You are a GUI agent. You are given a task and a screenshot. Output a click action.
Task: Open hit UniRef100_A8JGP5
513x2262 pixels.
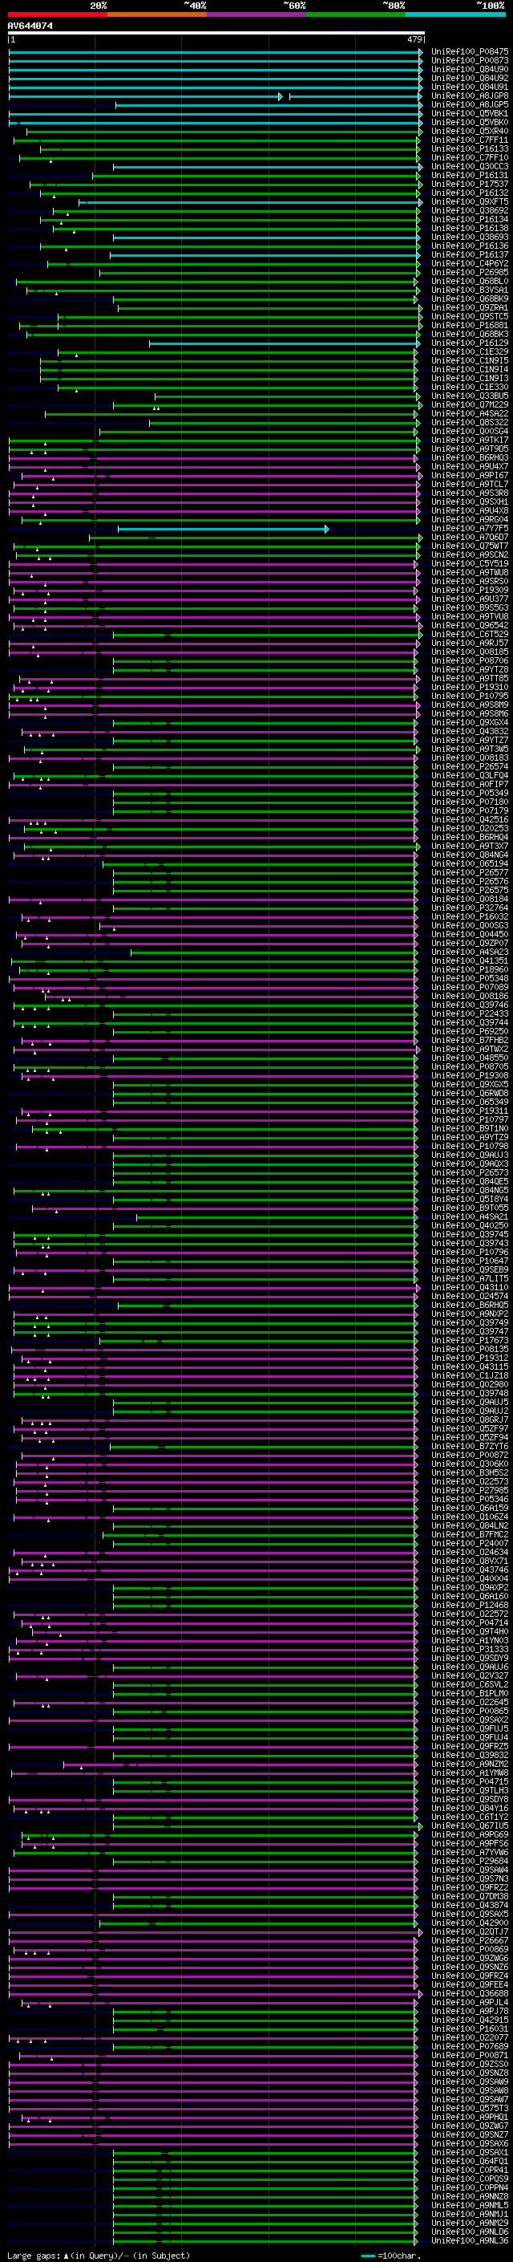tap(469, 104)
